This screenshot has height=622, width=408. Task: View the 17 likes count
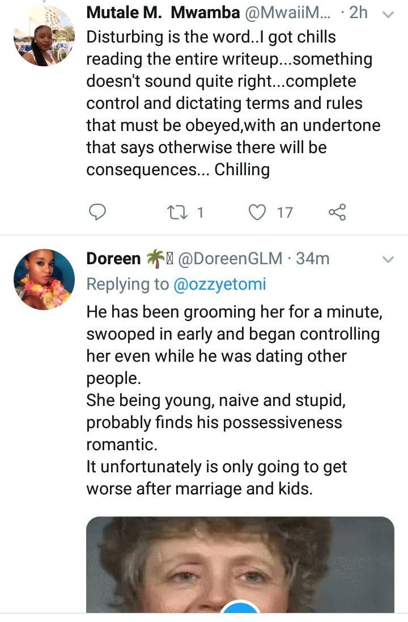coord(284,212)
